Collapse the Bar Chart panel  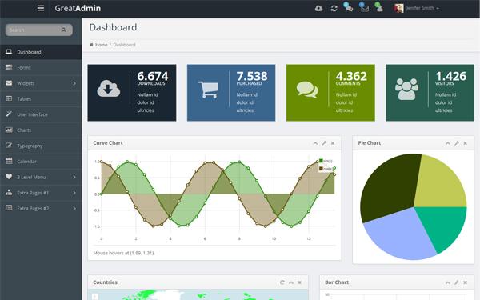pyautogui.click(x=448, y=282)
